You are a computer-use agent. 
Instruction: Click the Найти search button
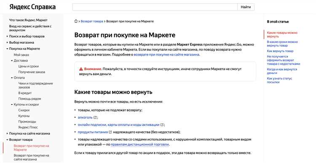coord(246,7)
